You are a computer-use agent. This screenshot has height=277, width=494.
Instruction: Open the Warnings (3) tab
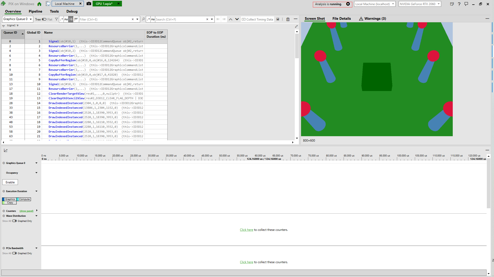click(373, 18)
